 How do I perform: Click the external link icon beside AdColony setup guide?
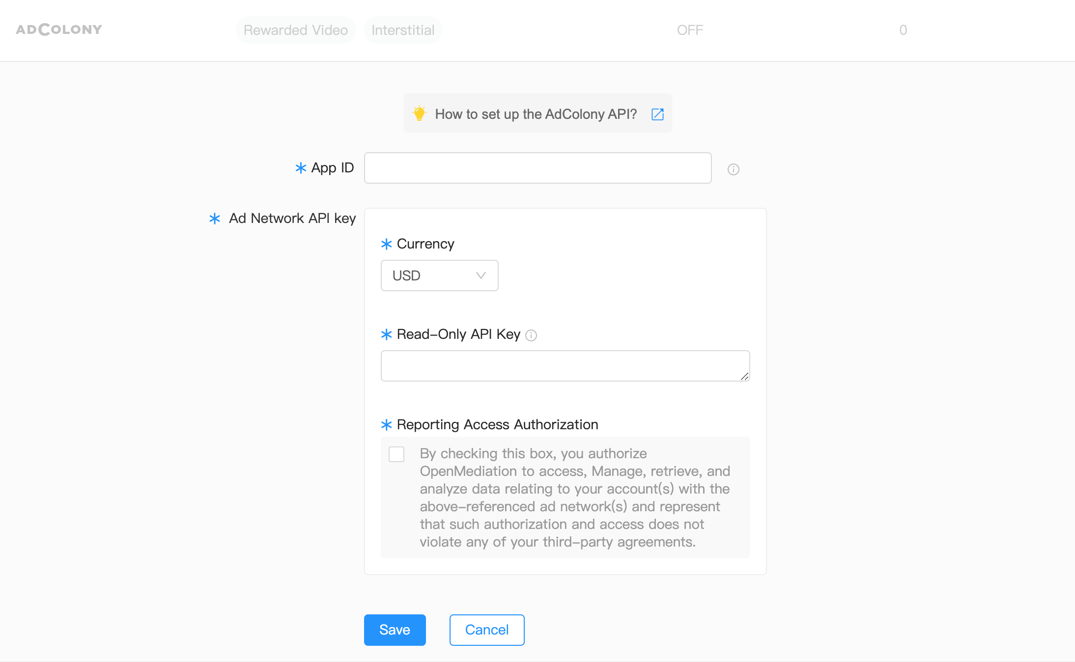657,113
